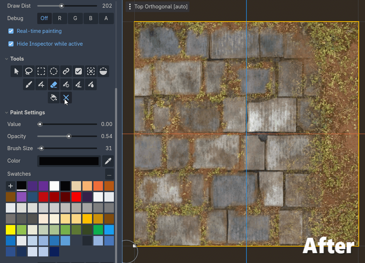Select the circle marquee selection tool
The height and width of the screenshot is (263, 365).
click(x=54, y=71)
